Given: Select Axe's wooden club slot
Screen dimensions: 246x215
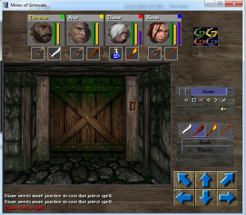Looking at the screenshot, I should tap(93, 54).
